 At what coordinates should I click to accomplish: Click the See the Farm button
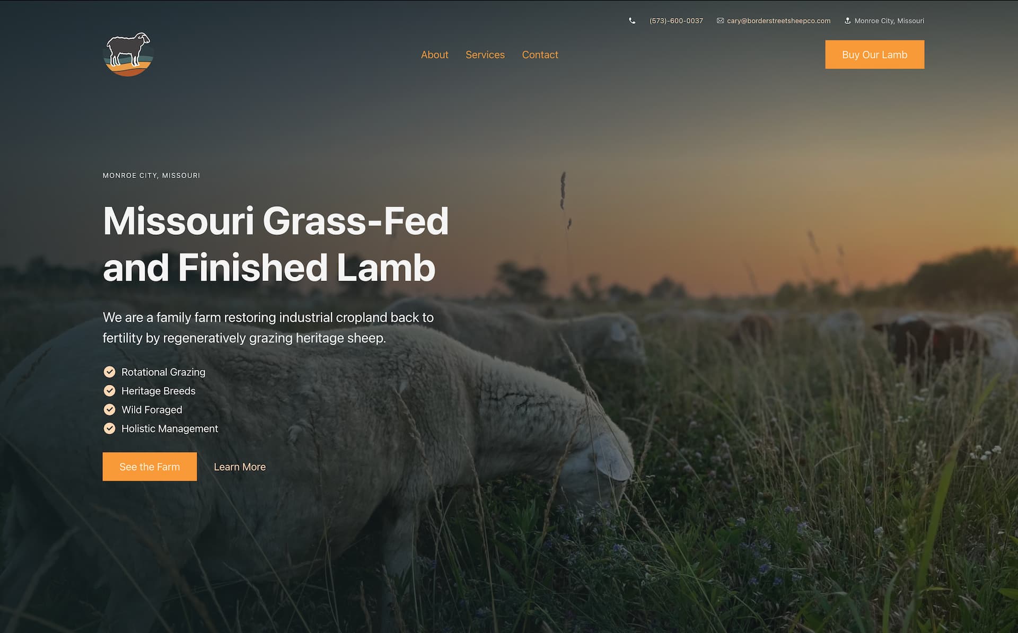pyautogui.click(x=150, y=467)
